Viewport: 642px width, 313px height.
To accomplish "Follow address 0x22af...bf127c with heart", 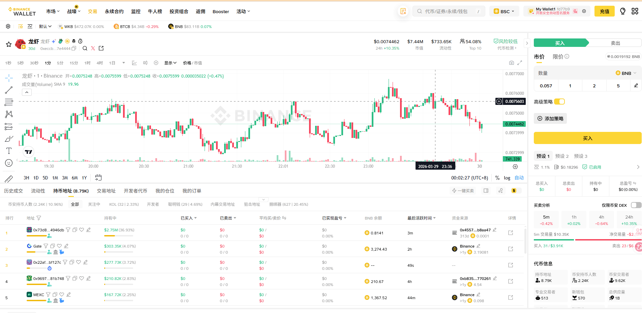I will [x=79, y=262].
